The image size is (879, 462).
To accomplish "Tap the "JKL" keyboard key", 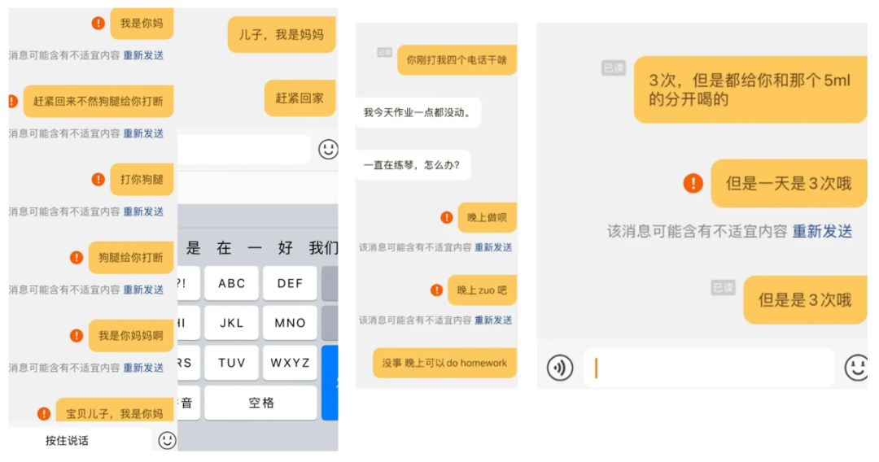I will coord(232,323).
